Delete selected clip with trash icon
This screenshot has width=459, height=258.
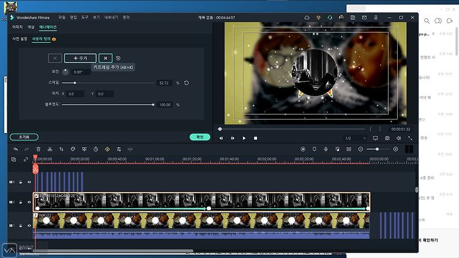coord(39,150)
